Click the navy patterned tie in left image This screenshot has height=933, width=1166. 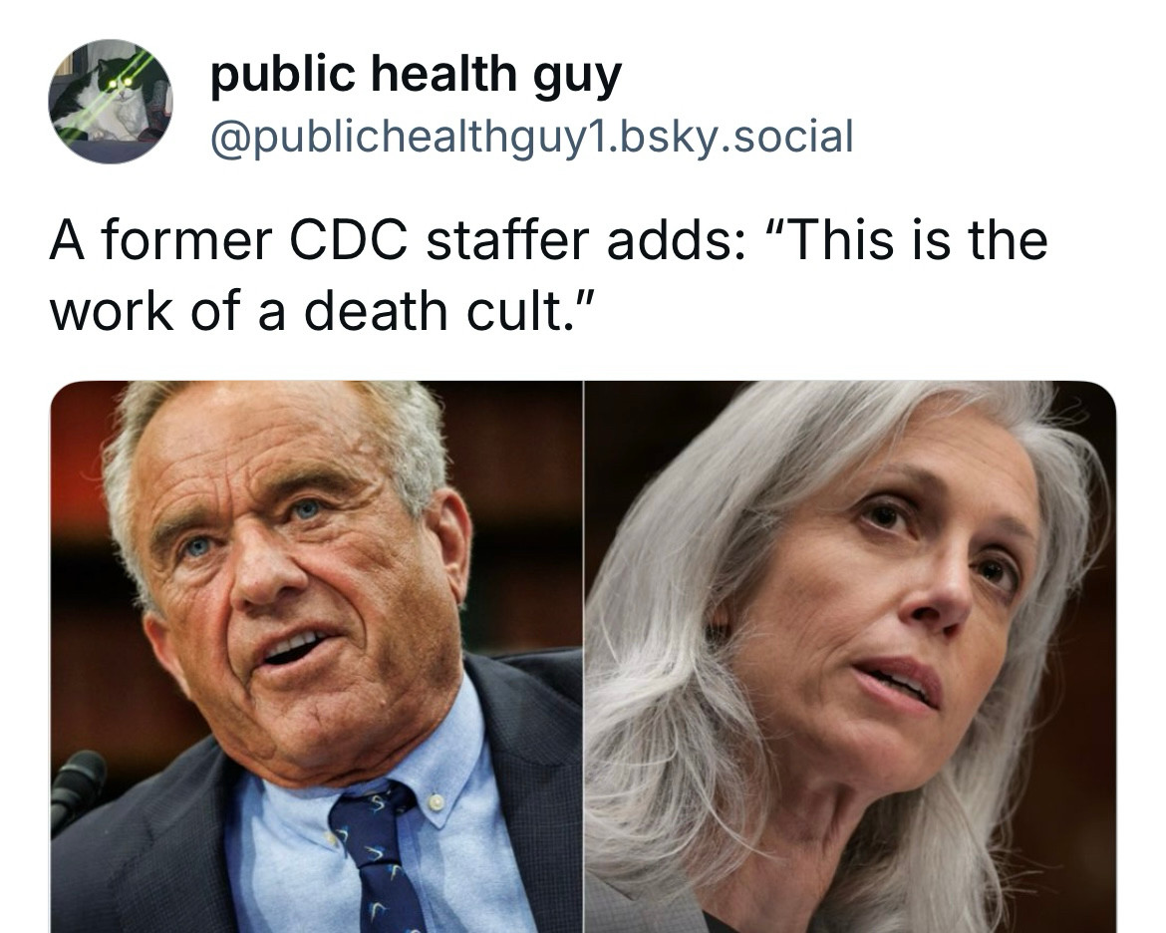[x=377, y=855]
